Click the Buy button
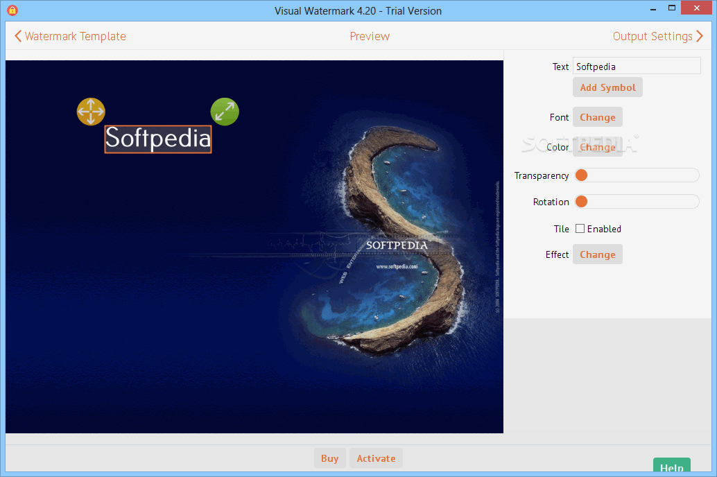The height and width of the screenshot is (477, 717). (x=329, y=458)
